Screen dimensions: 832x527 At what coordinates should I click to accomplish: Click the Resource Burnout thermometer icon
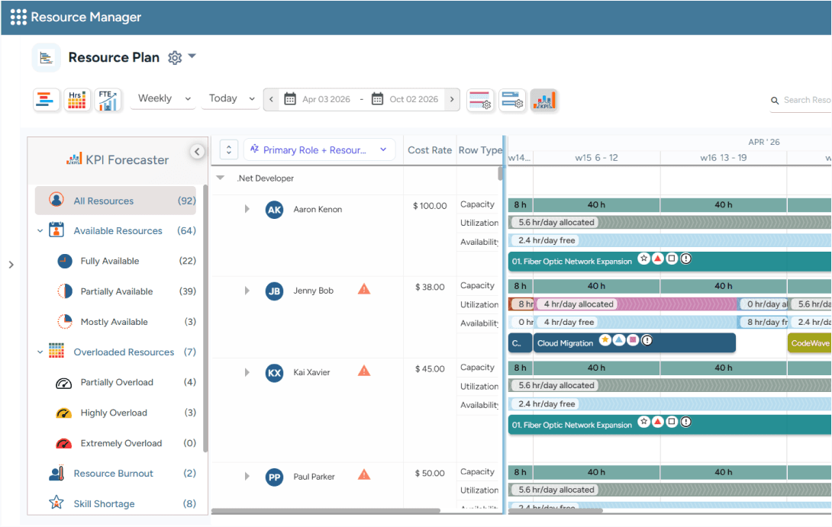click(x=56, y=473)
